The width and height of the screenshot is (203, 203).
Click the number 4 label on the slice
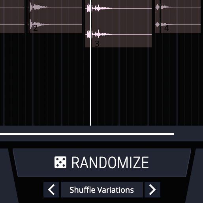167,28
